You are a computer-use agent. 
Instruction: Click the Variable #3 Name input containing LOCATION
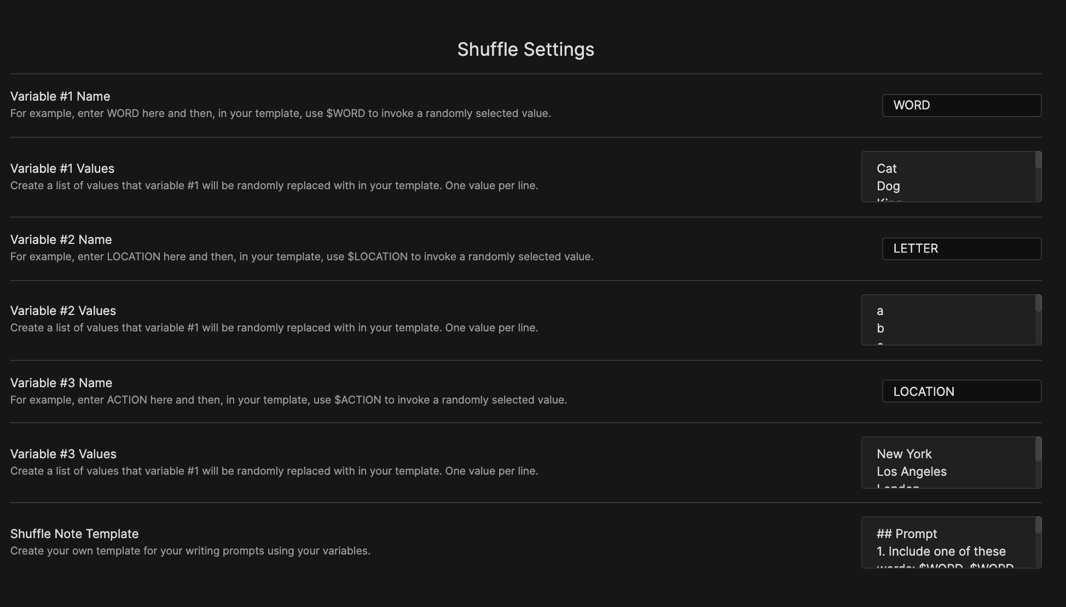pyautogui.click(x=961, y=391)
